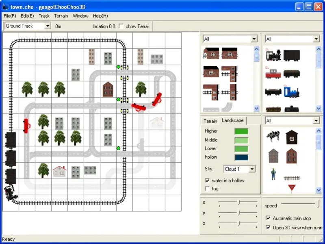
Task: Click the red car on the left road
Action: pos(26,126)
